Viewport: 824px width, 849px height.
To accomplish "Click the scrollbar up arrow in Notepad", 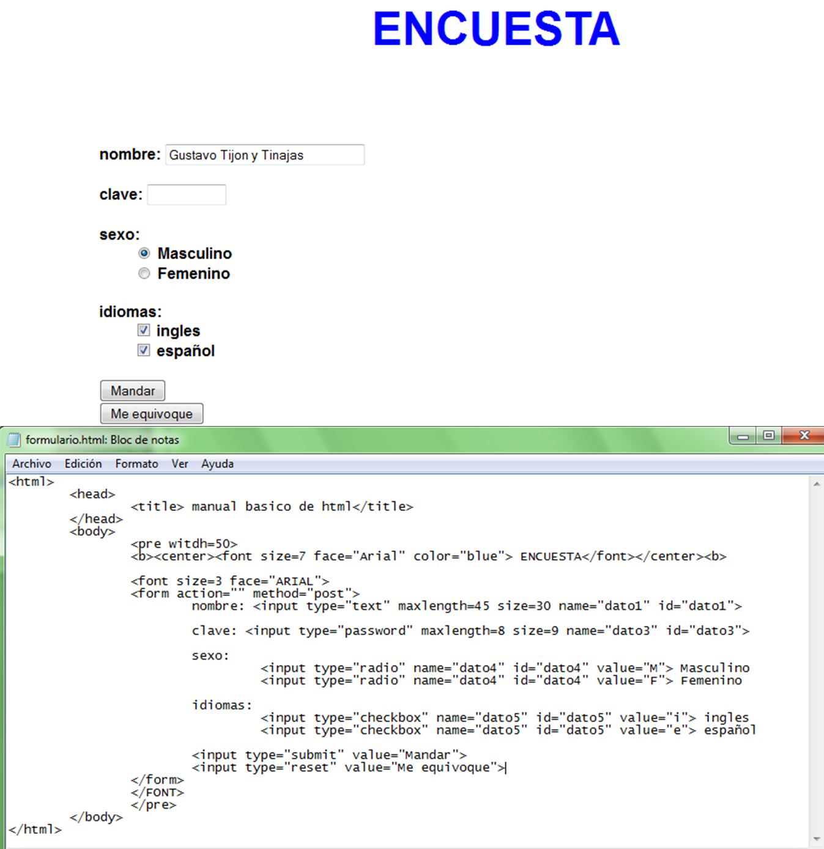I will click(816, 483).
